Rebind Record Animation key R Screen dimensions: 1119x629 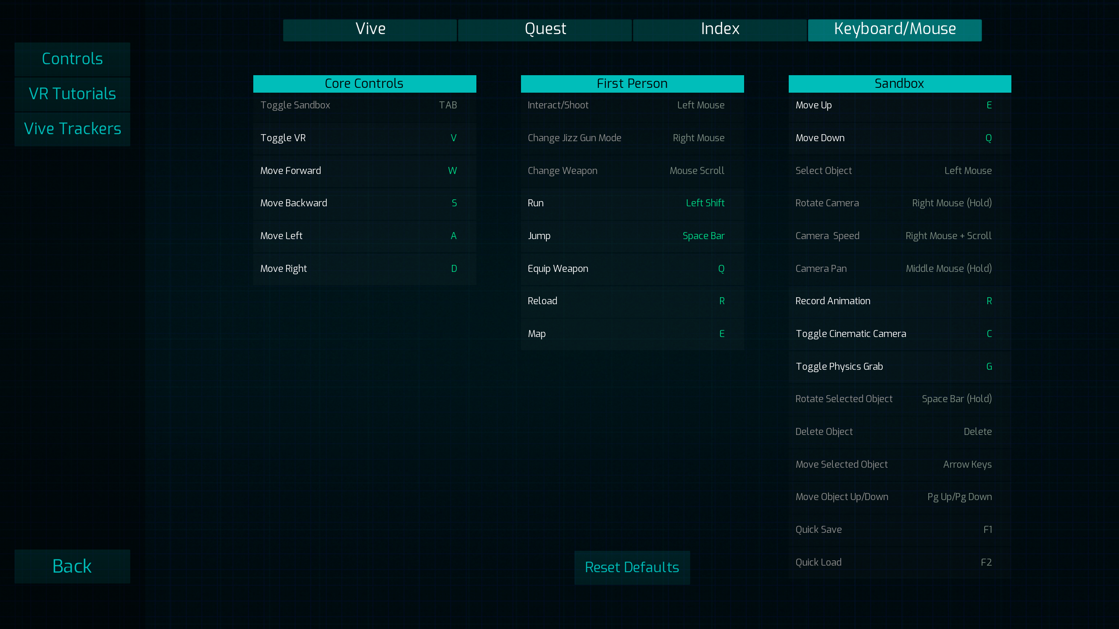click(989, 301)
